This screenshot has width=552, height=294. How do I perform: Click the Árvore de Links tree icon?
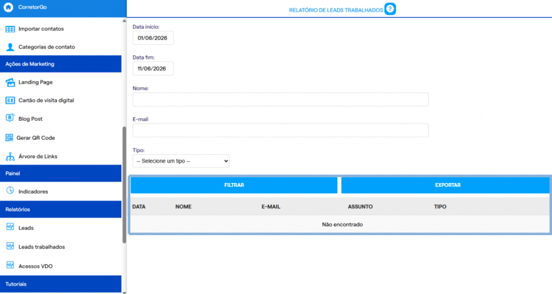10,156
